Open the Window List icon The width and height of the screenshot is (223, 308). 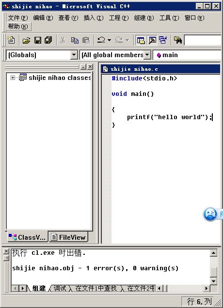pos(163,40)
